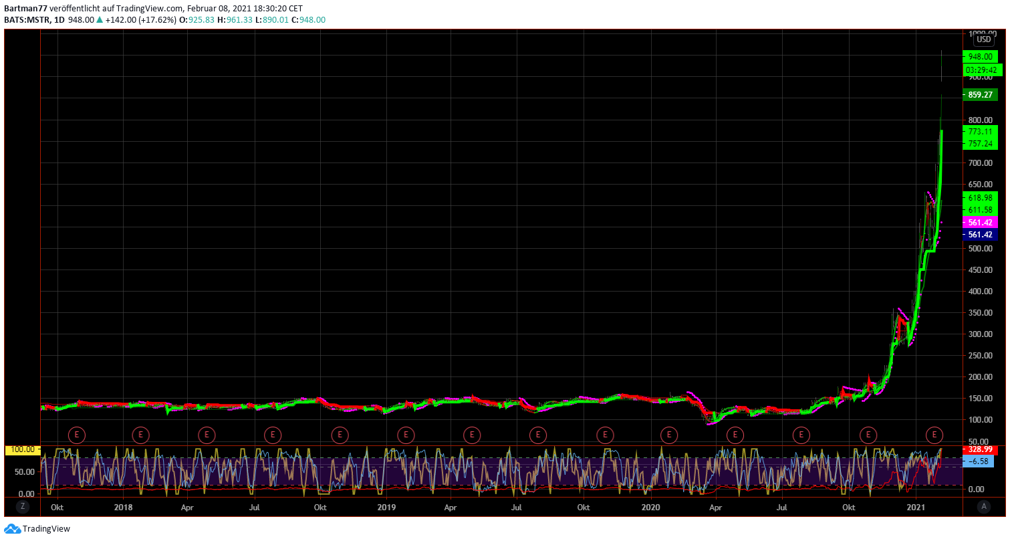1010x541 pixels.
Task: Click the magenta 561.42 price label
Action: [x=980, y=222]
